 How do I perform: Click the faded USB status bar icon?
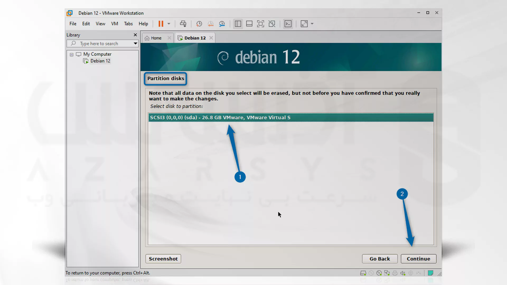tap(419, 273)
